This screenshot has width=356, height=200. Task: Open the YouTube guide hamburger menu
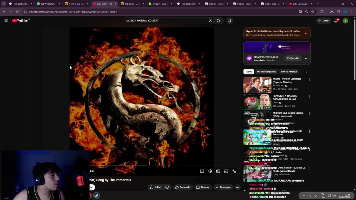pyautogui.click(x=6, y=21)
